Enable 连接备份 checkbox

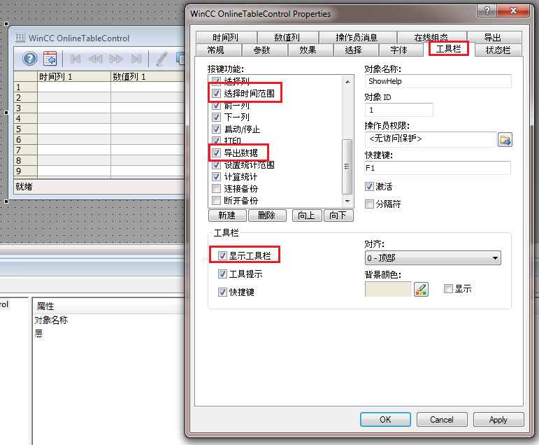216,189
